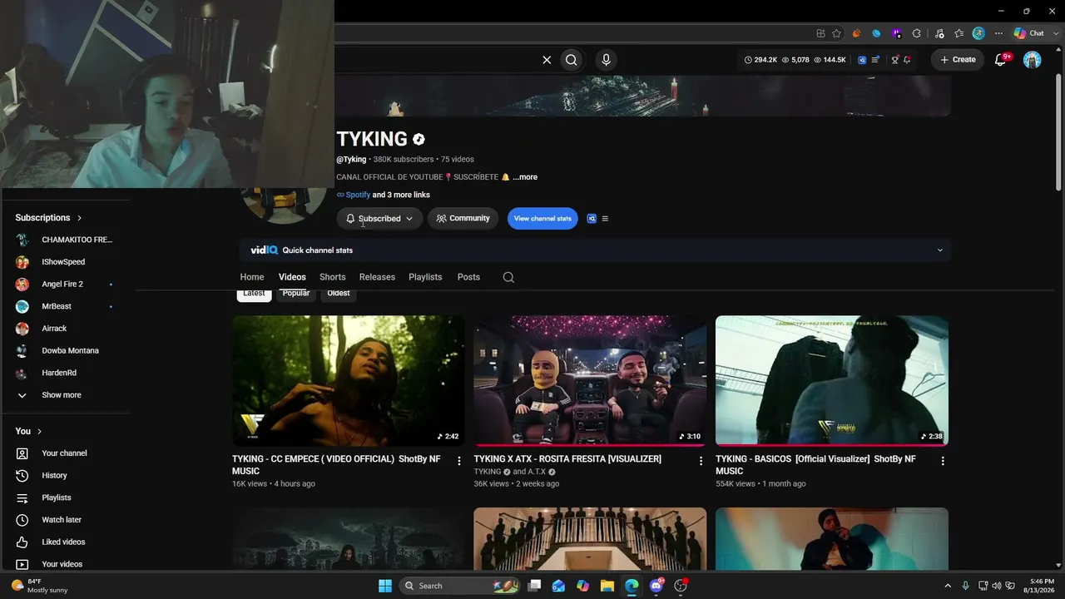Open browser Favorites list icon
The image size is (1065, 599).
[958, 33]
